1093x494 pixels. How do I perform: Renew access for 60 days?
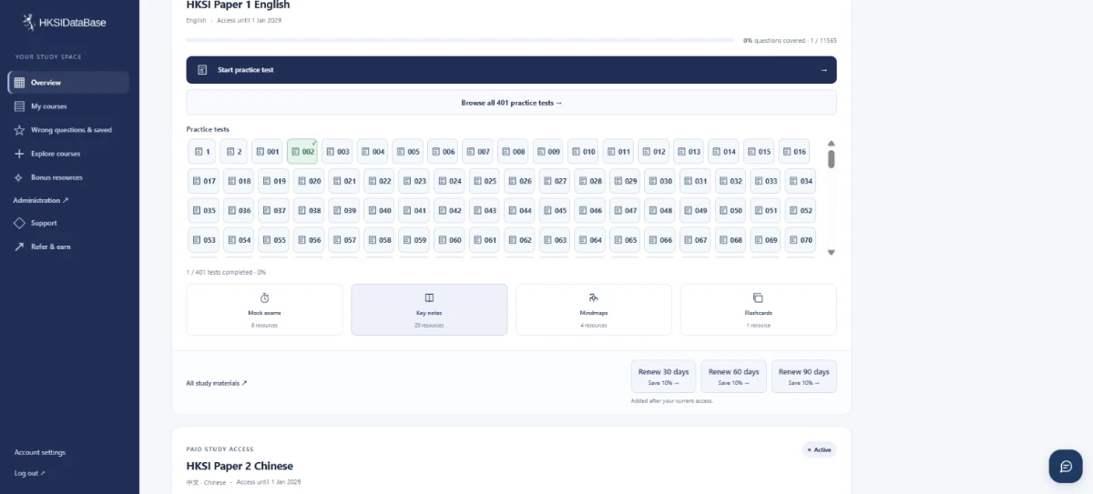click(x=734, y=376)
